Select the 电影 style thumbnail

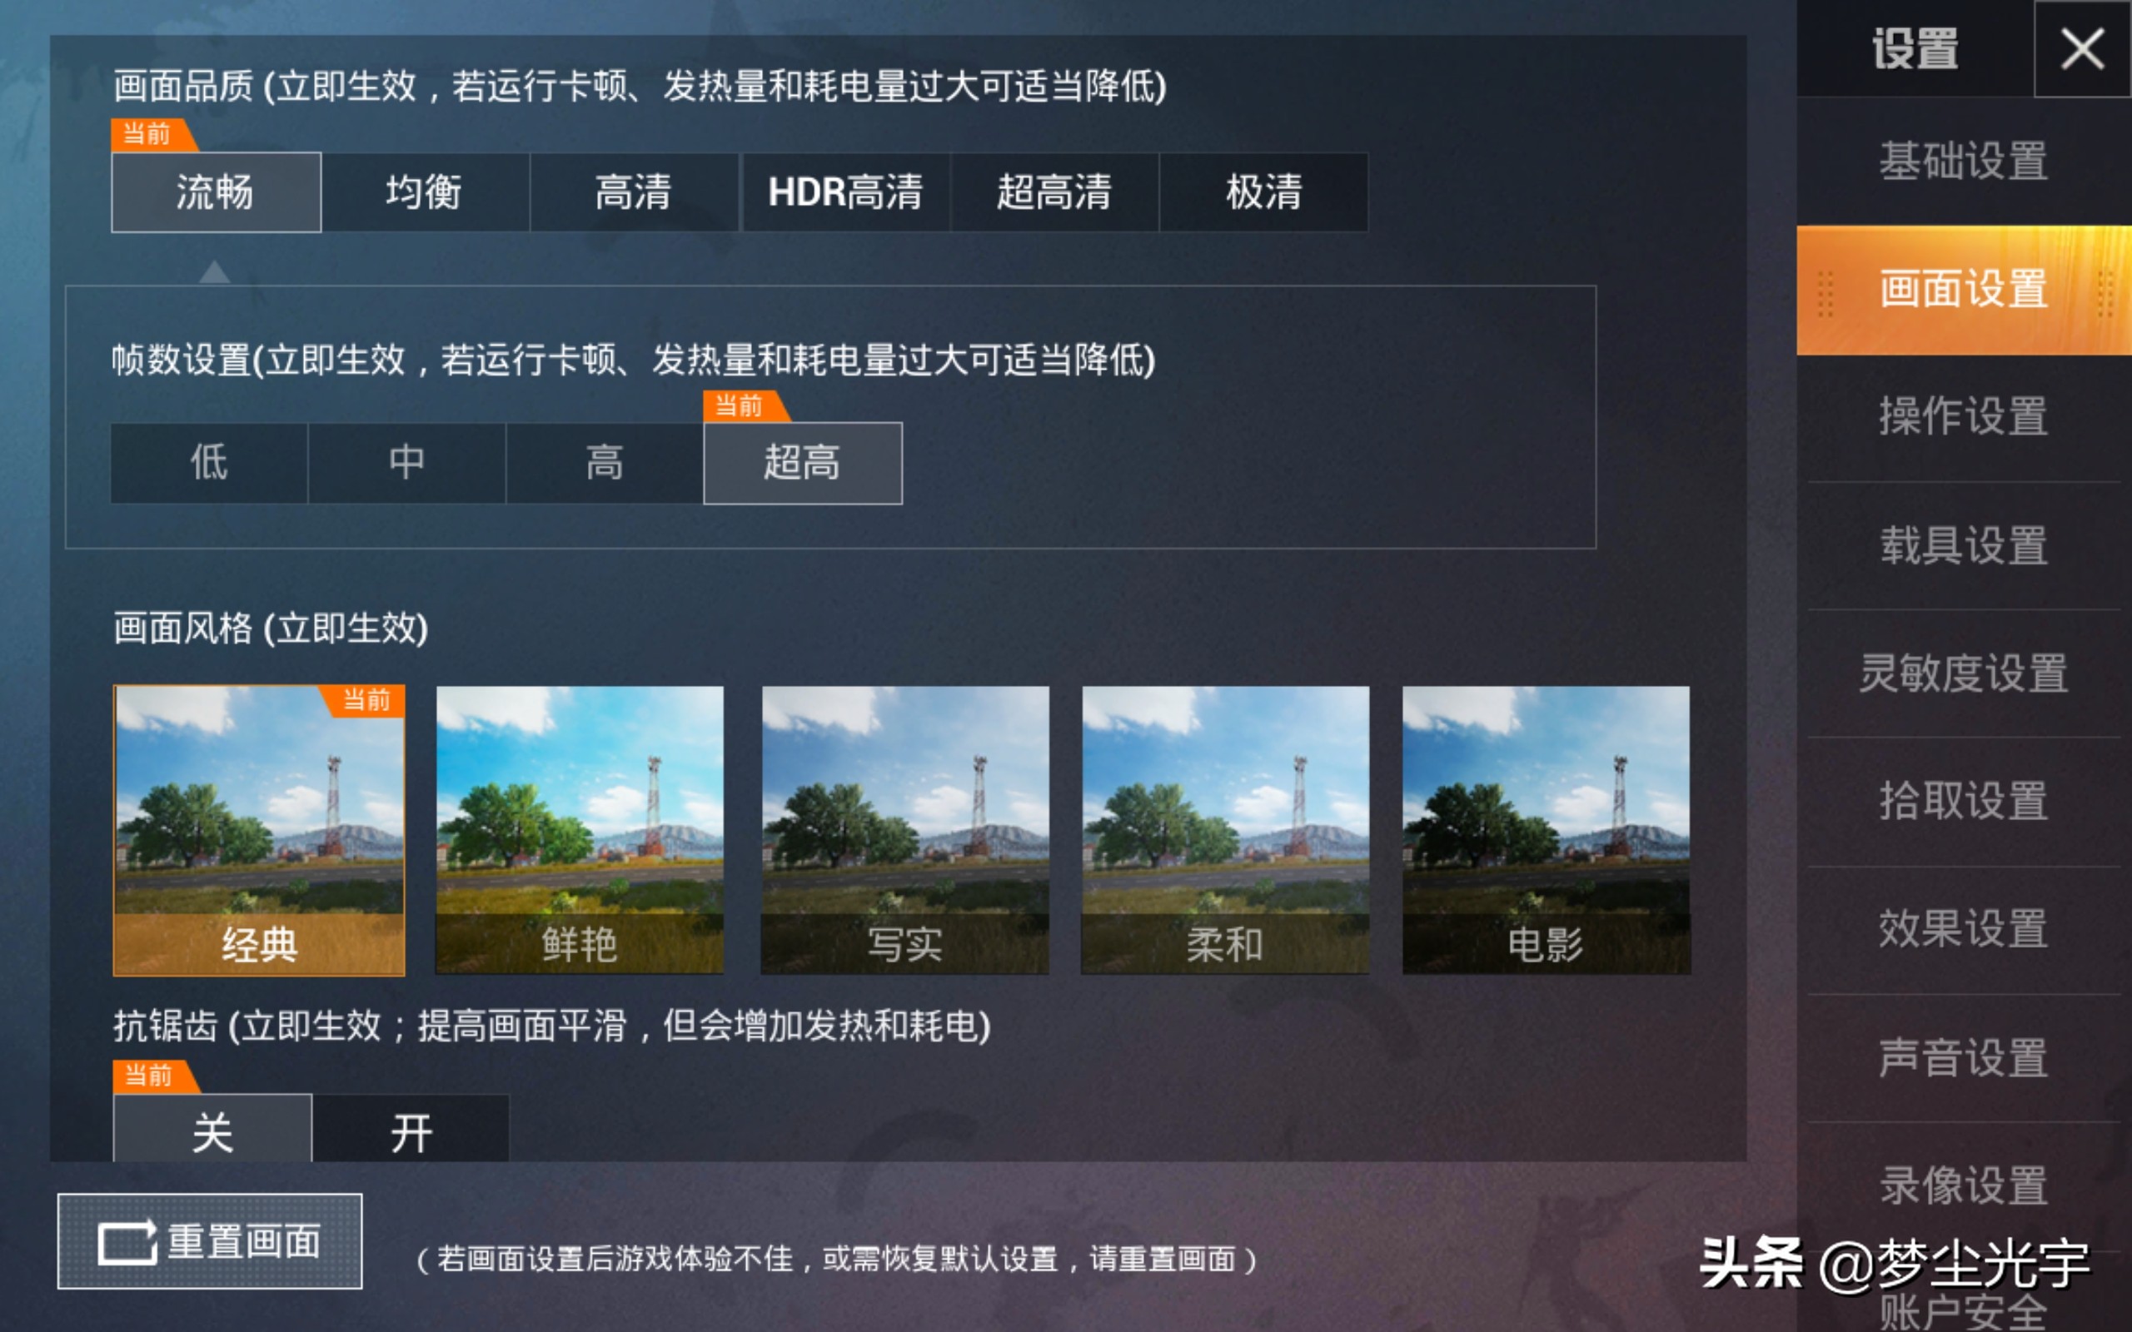1547,830
